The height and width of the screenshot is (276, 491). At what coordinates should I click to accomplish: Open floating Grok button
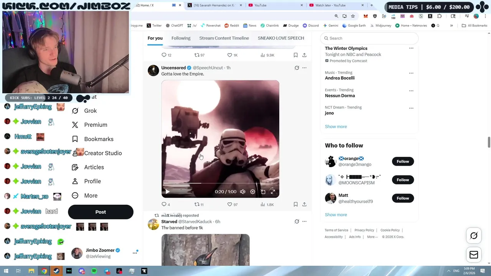(x=474, y=236)
